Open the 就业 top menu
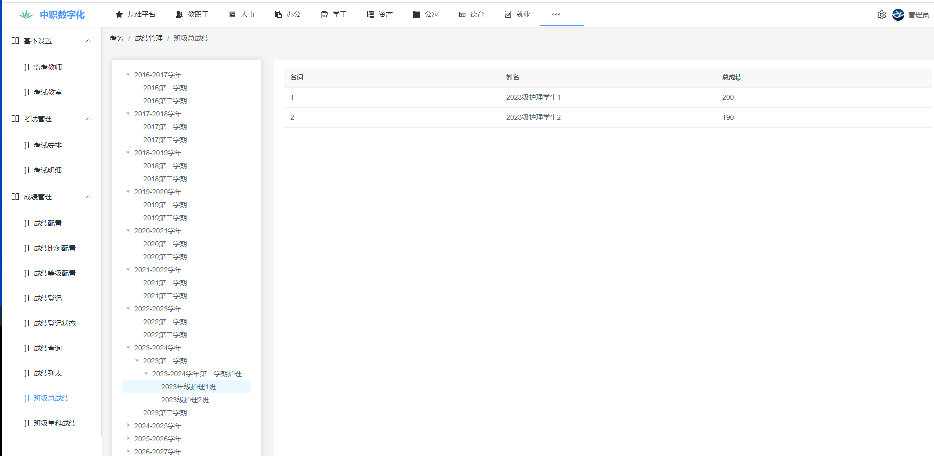This screenshot has height=456, width=934. [517, 15]
